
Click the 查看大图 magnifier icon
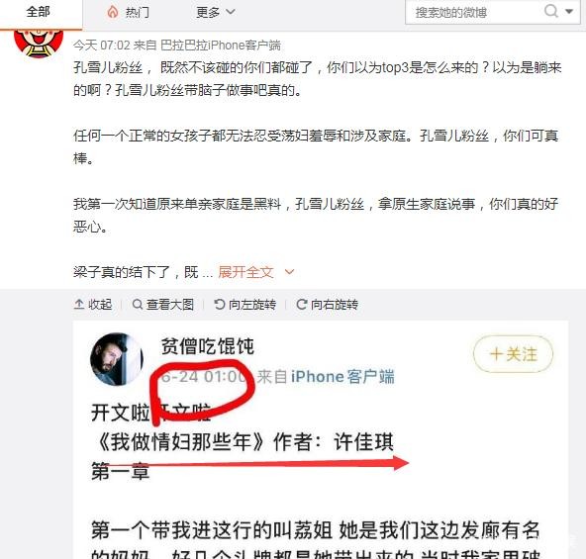pos(138,305)
